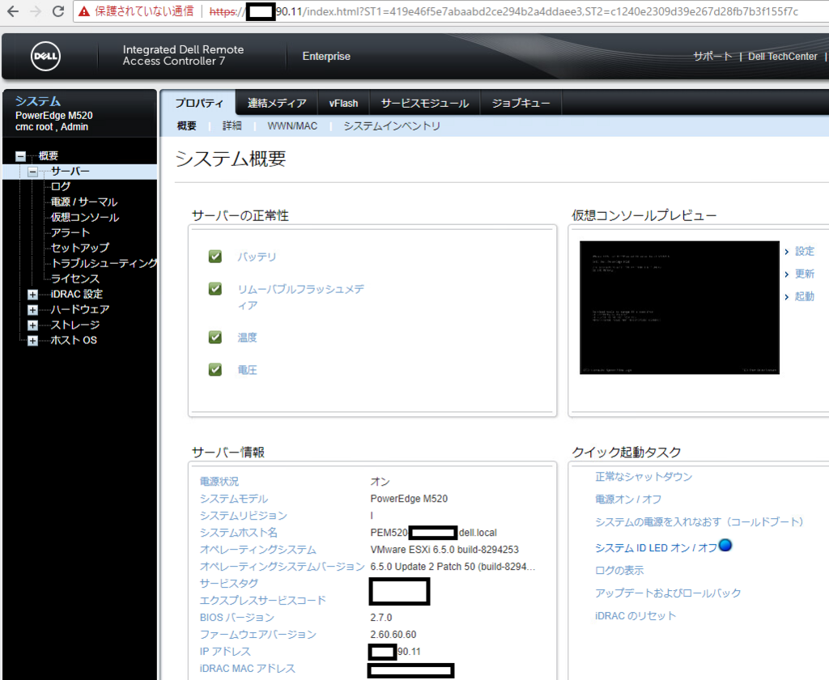Click the green check beside バッテリ
The height and width of the screenshot is (680, 829).
[215, 257]
